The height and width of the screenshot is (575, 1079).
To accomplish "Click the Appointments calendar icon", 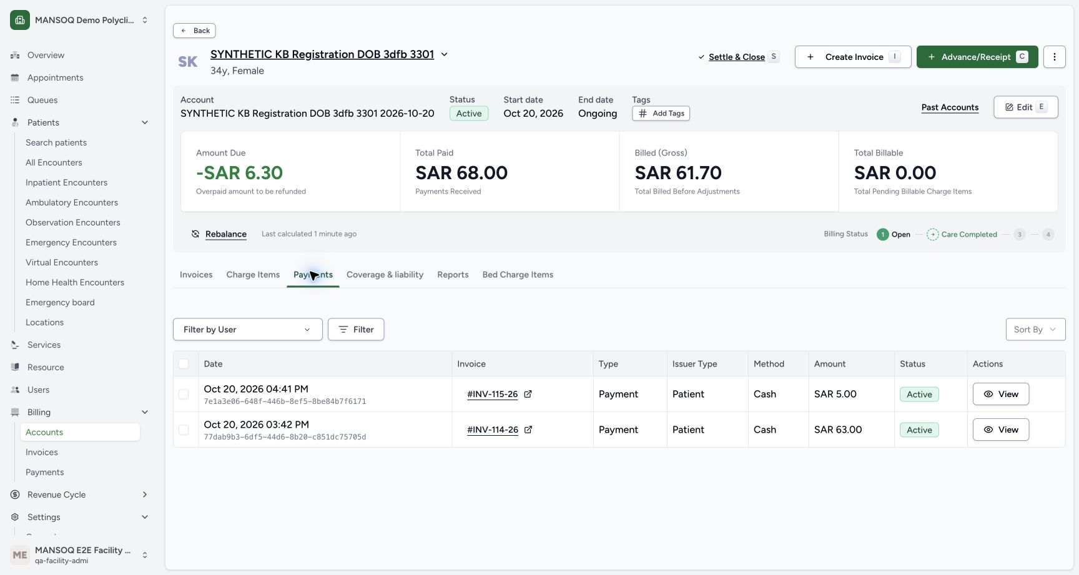I will (x=15, y=77).
